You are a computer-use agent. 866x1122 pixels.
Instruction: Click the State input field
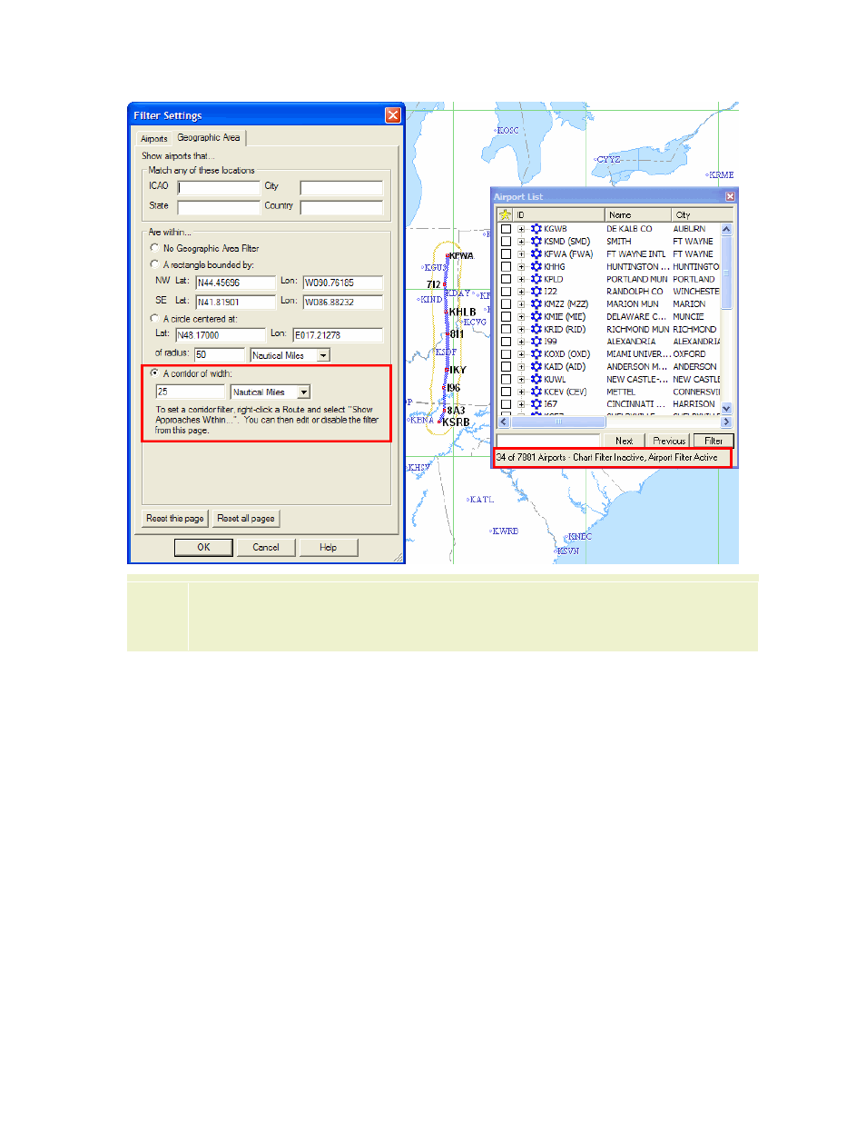(x=219, y=207)
